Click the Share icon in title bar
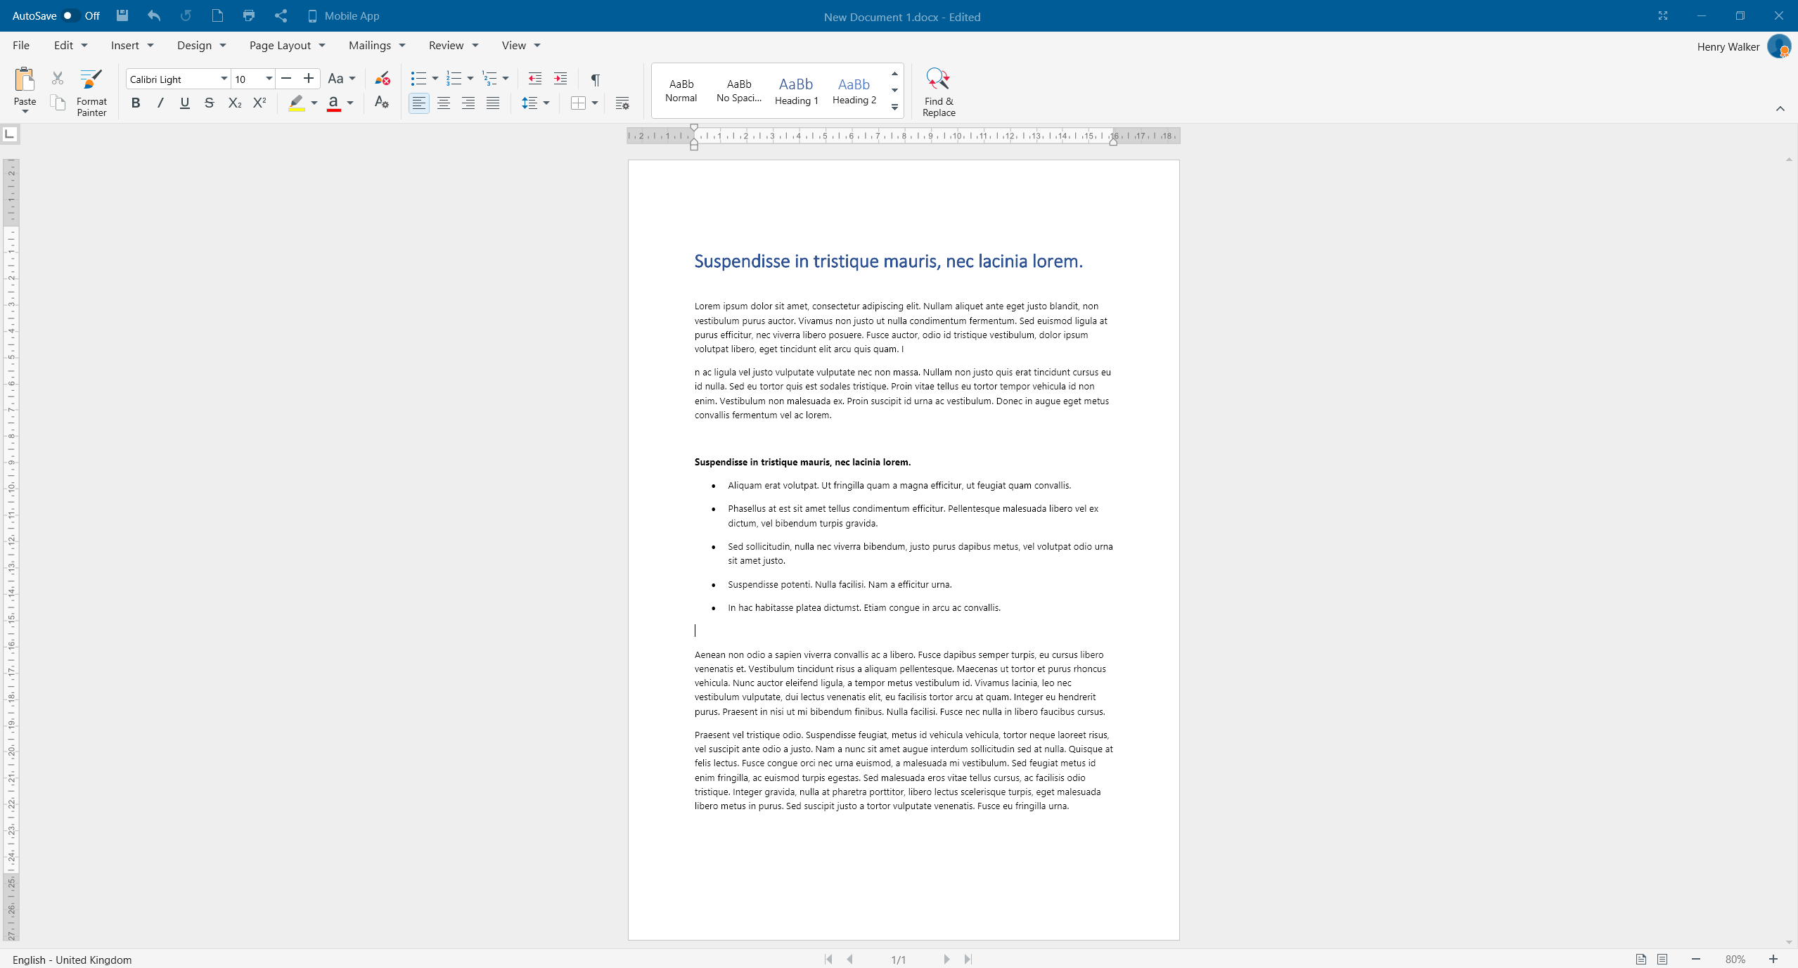1798x968 pixels. point(281,15)
